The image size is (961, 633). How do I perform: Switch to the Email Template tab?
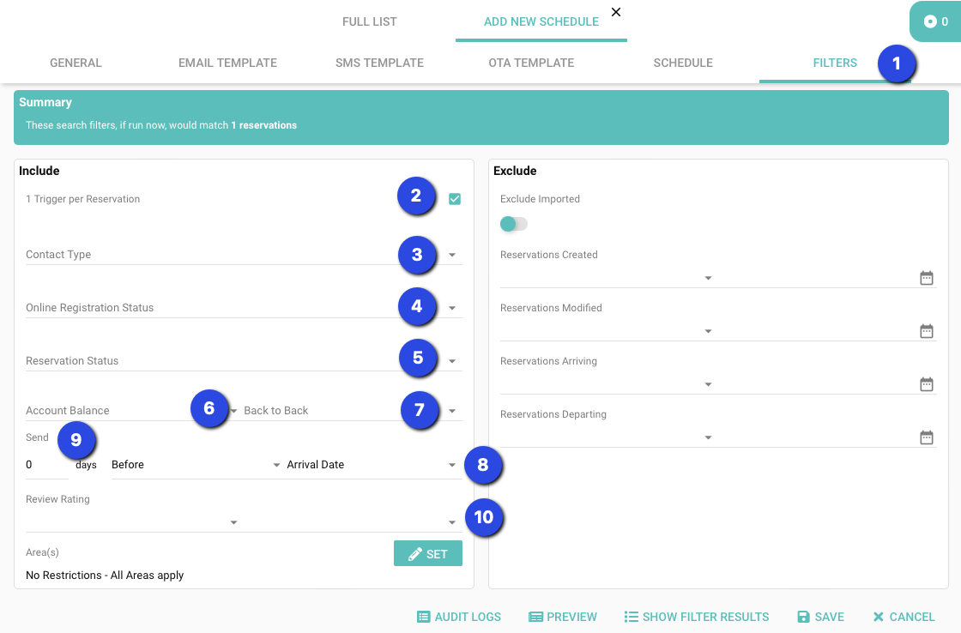(x=227, y=63)
